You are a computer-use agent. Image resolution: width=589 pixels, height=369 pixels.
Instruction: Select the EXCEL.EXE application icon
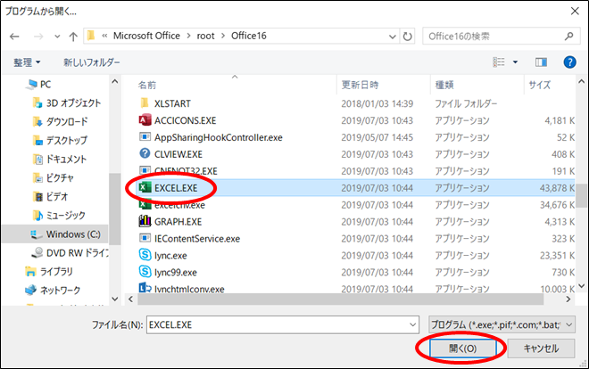pyautogui.click(x=145, y=187)
